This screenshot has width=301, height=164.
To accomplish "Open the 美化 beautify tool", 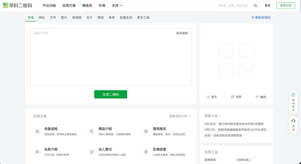I will click(211, 97).
